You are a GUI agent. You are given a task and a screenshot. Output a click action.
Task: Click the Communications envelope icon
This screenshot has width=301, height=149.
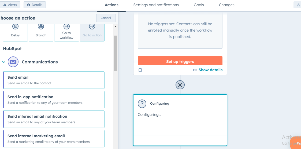coord(13,62)
